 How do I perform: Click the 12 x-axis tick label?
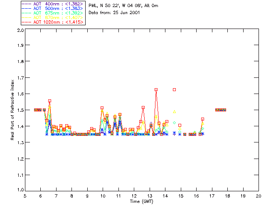[134, 196]
